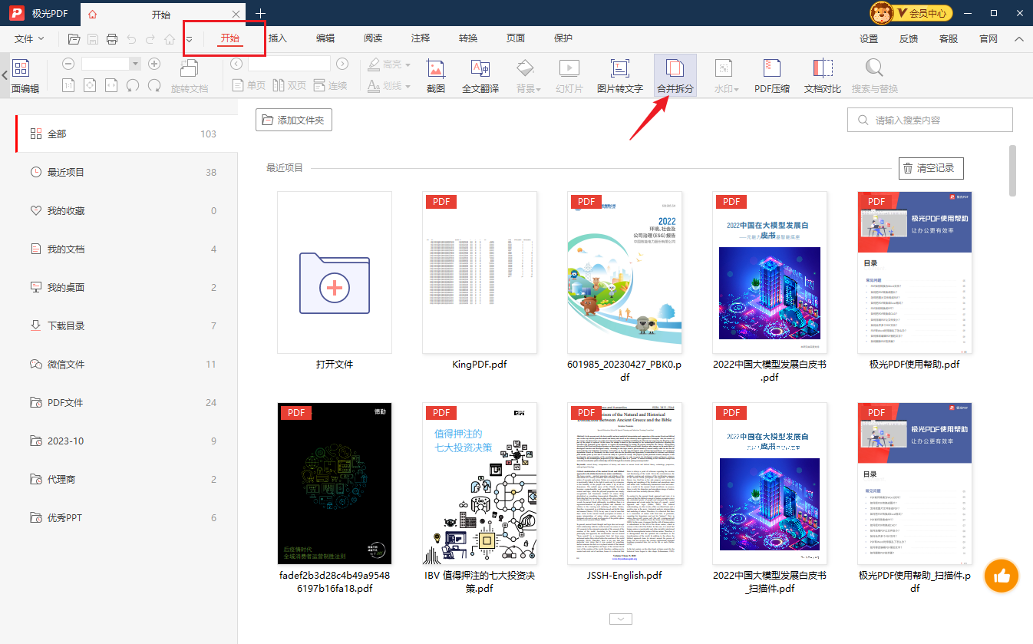Image resolution: width=1033 pixels, height=644 pixels.
Task: Open the 注释 annotation tab
Action: click(x=421, y=38)
